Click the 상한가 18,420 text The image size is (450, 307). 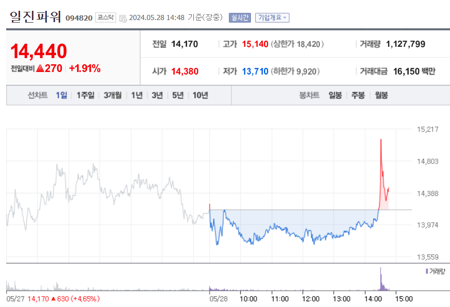(297, 44)
